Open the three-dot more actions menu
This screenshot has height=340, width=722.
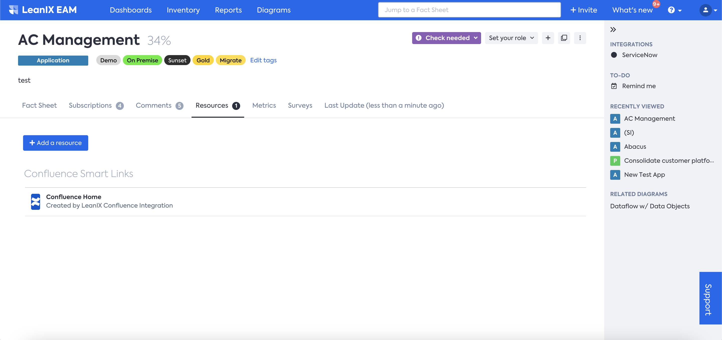[580, 38]
